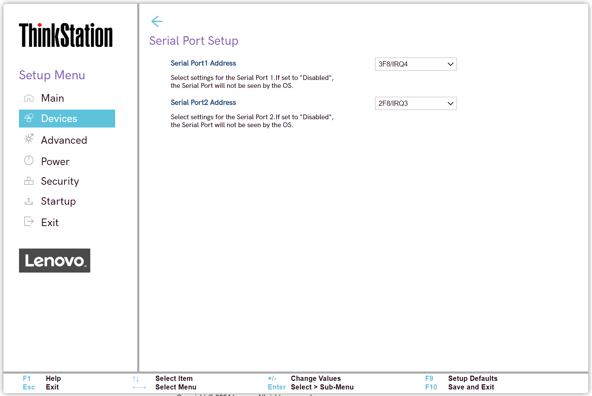Switch to the Power menu
Viewport: 592px width, 396px height.
point(55,161)
